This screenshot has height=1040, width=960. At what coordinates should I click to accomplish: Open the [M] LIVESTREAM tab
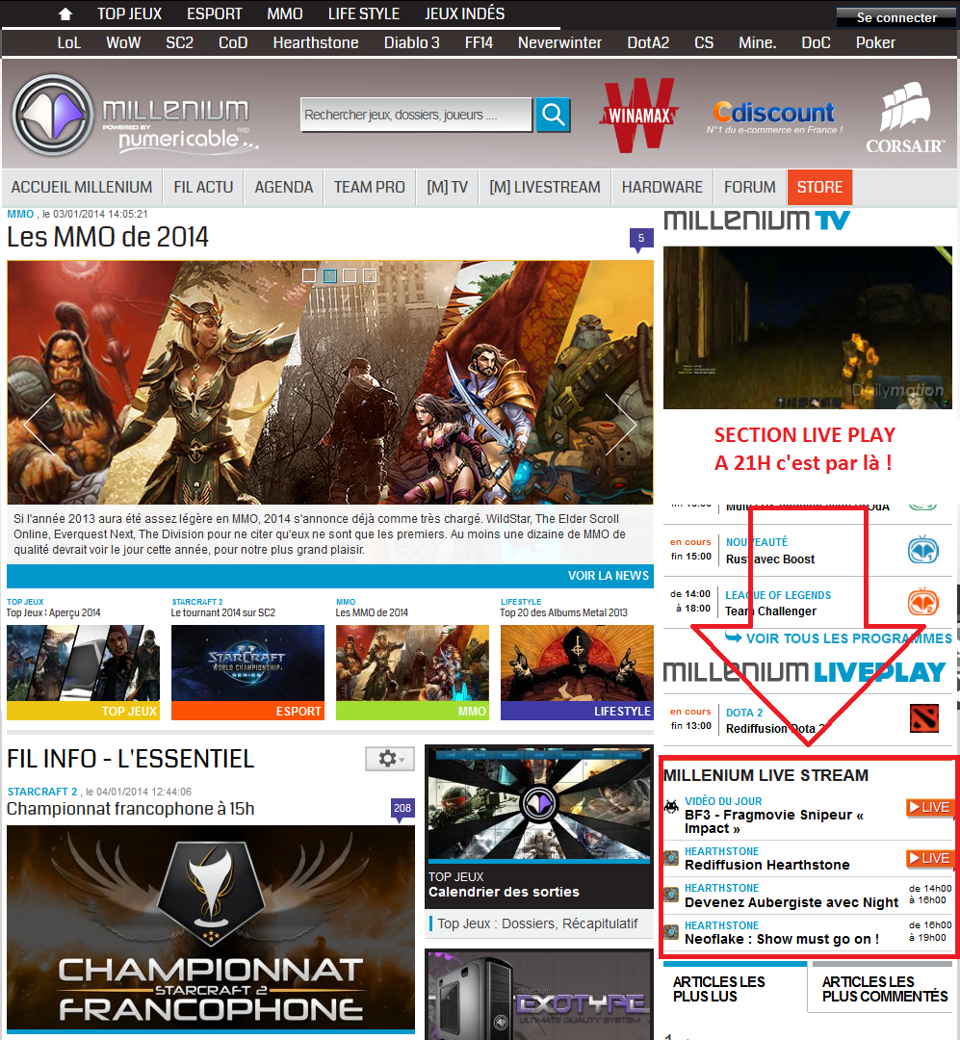pos(545,187)
